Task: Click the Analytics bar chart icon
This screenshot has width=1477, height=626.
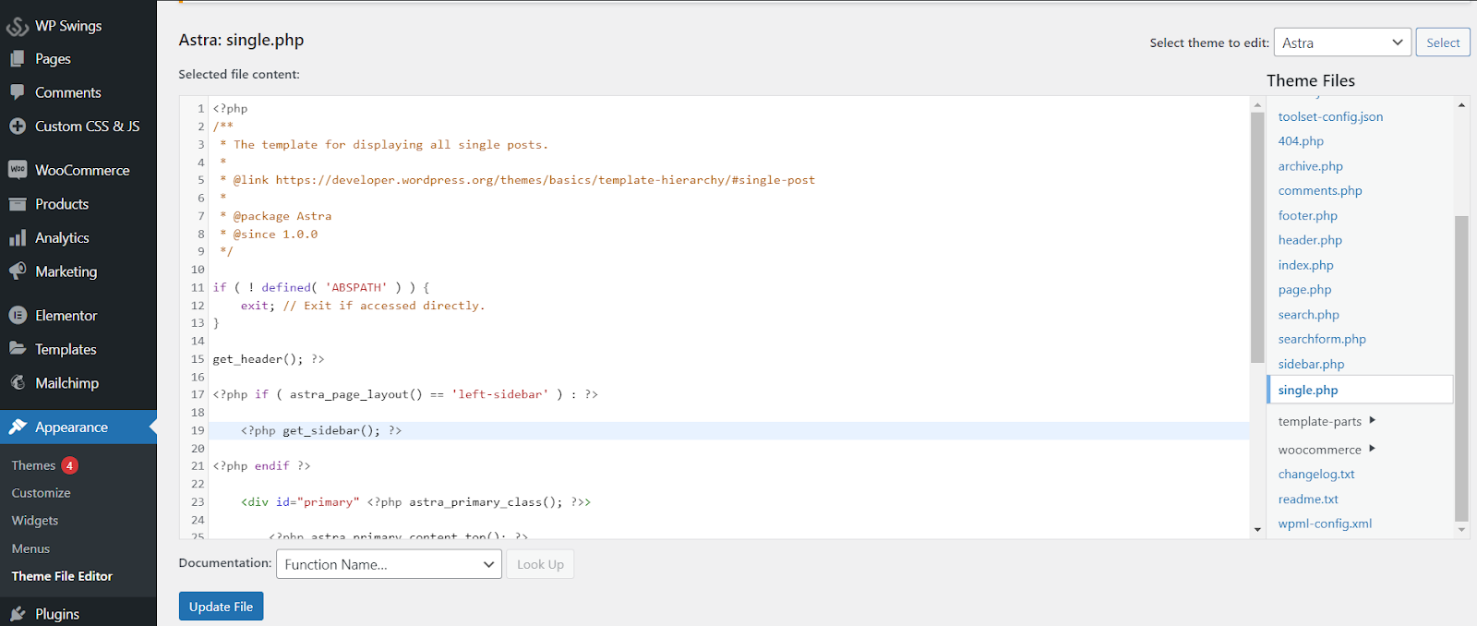Action: pyautogui.click(x=18, y=238)
